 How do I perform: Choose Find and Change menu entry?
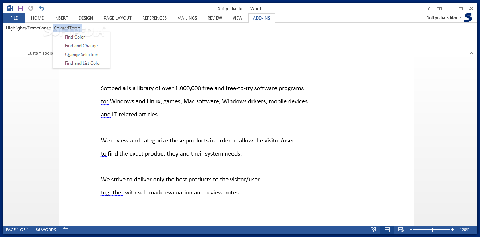coord(81,46)
